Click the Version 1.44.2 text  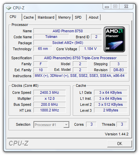(x=117, y=134)
